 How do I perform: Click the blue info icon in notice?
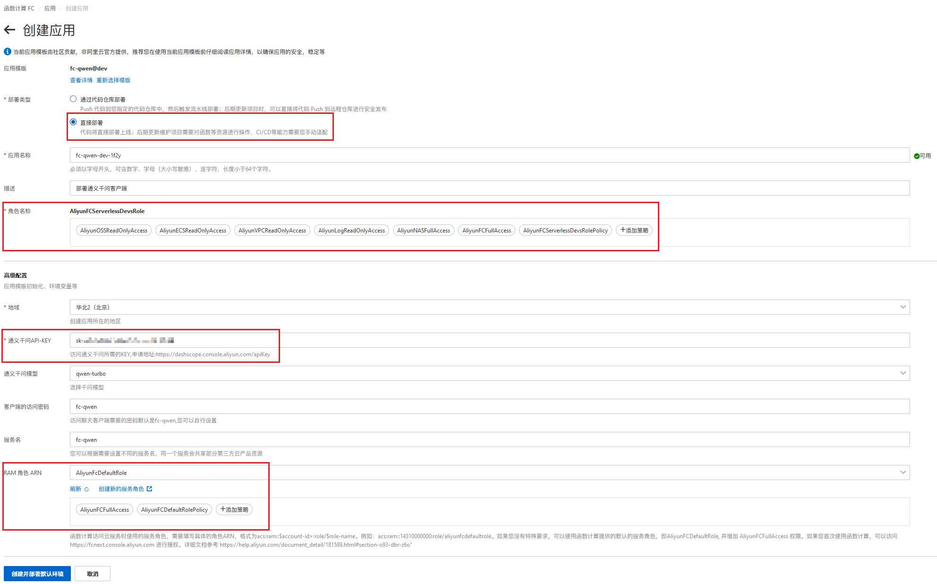point(8,52)
